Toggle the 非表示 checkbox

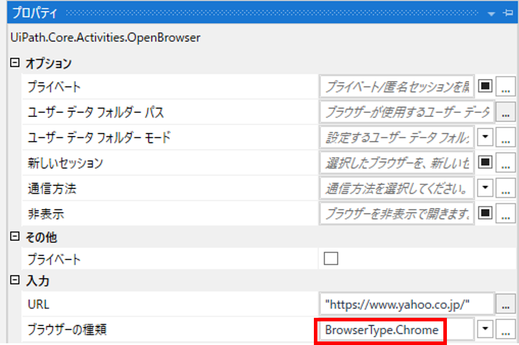click(x=485, y=213)
